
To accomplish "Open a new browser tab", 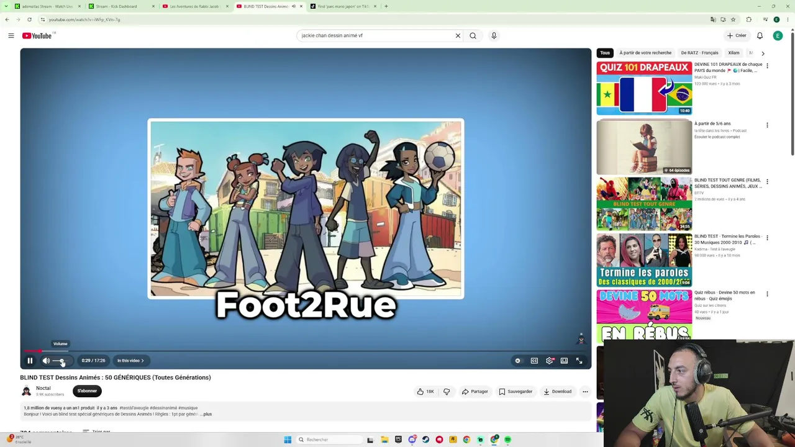I will pyautogui.click(x=386, y=6).
